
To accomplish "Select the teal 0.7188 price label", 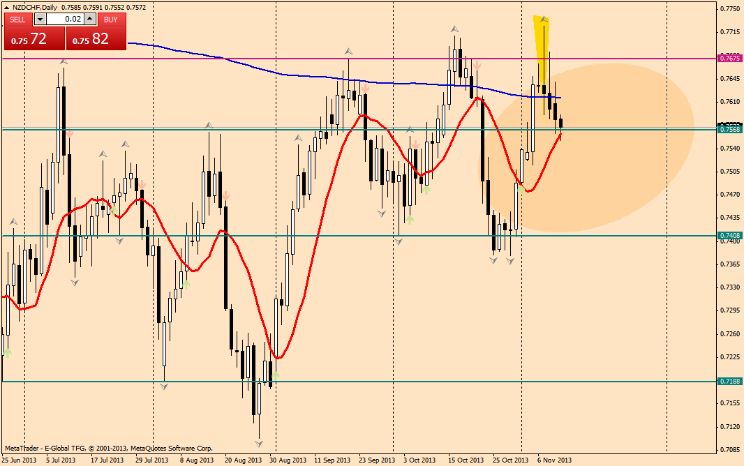I will 730,381.
